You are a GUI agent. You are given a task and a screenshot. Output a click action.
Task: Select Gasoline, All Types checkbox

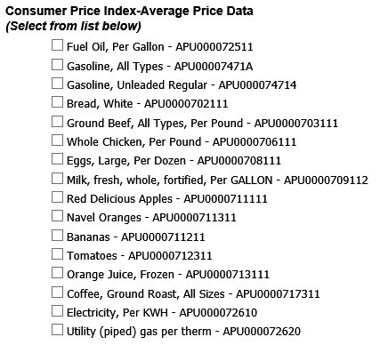coord(57,64)
